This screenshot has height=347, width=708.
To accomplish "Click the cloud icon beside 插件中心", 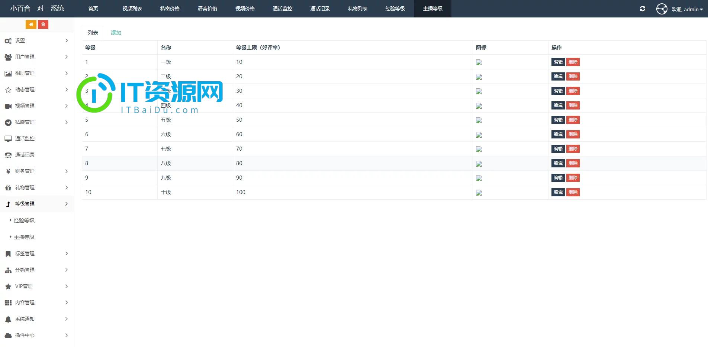I will coord(8,335).
